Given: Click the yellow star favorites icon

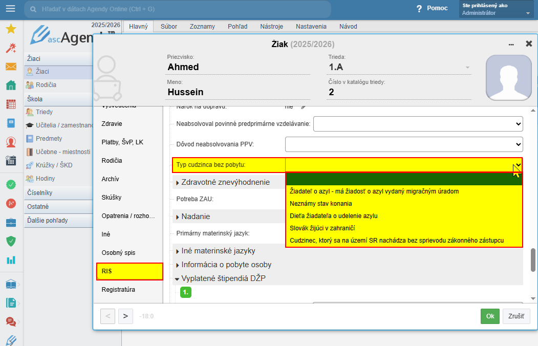Looking at the screenshot, I should pos(11,29).
